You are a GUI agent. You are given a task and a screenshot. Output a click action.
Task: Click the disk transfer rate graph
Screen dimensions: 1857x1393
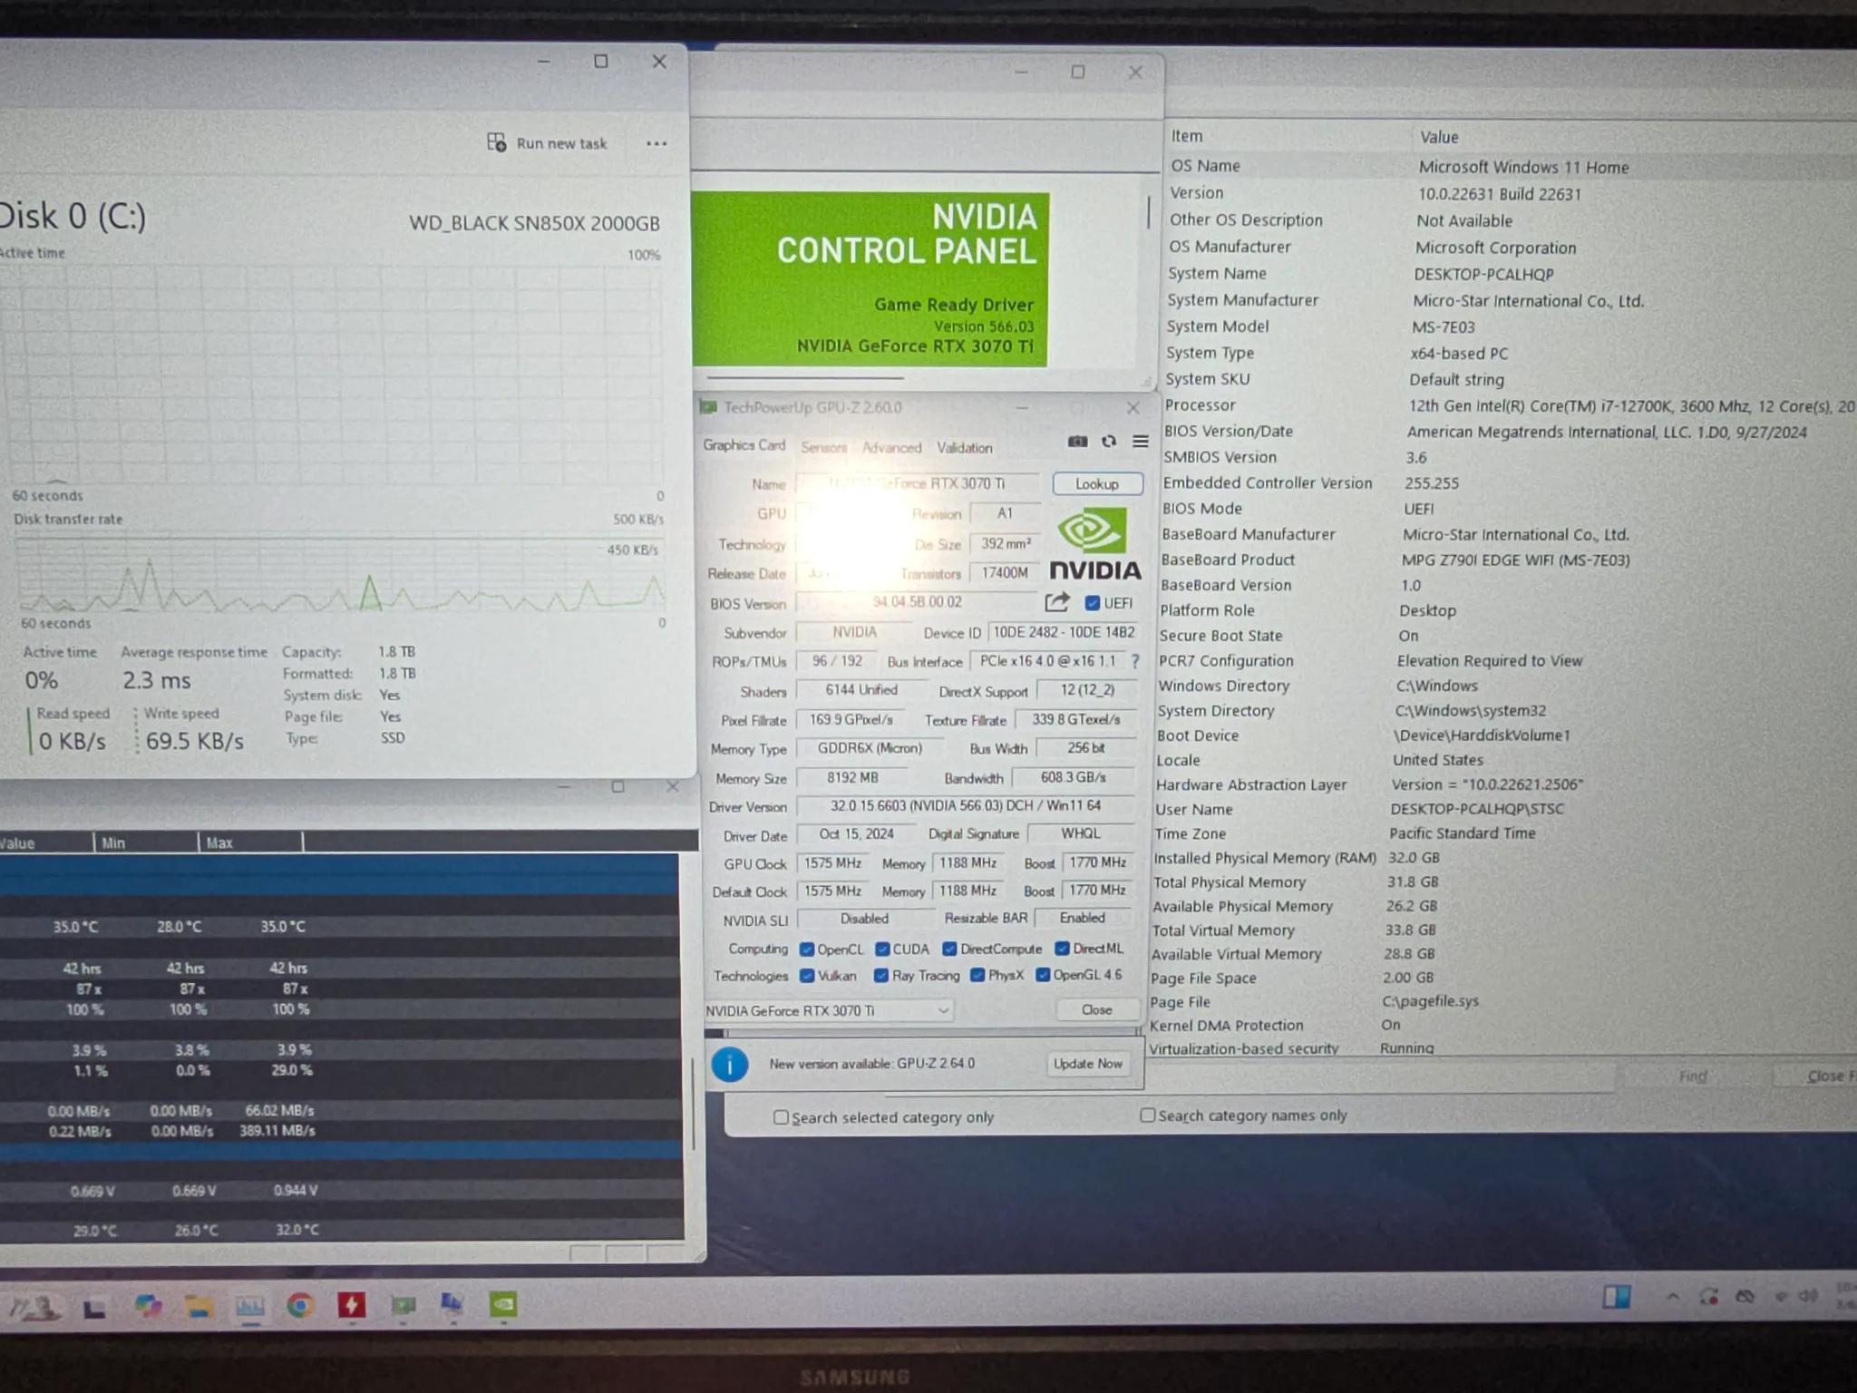340,573
